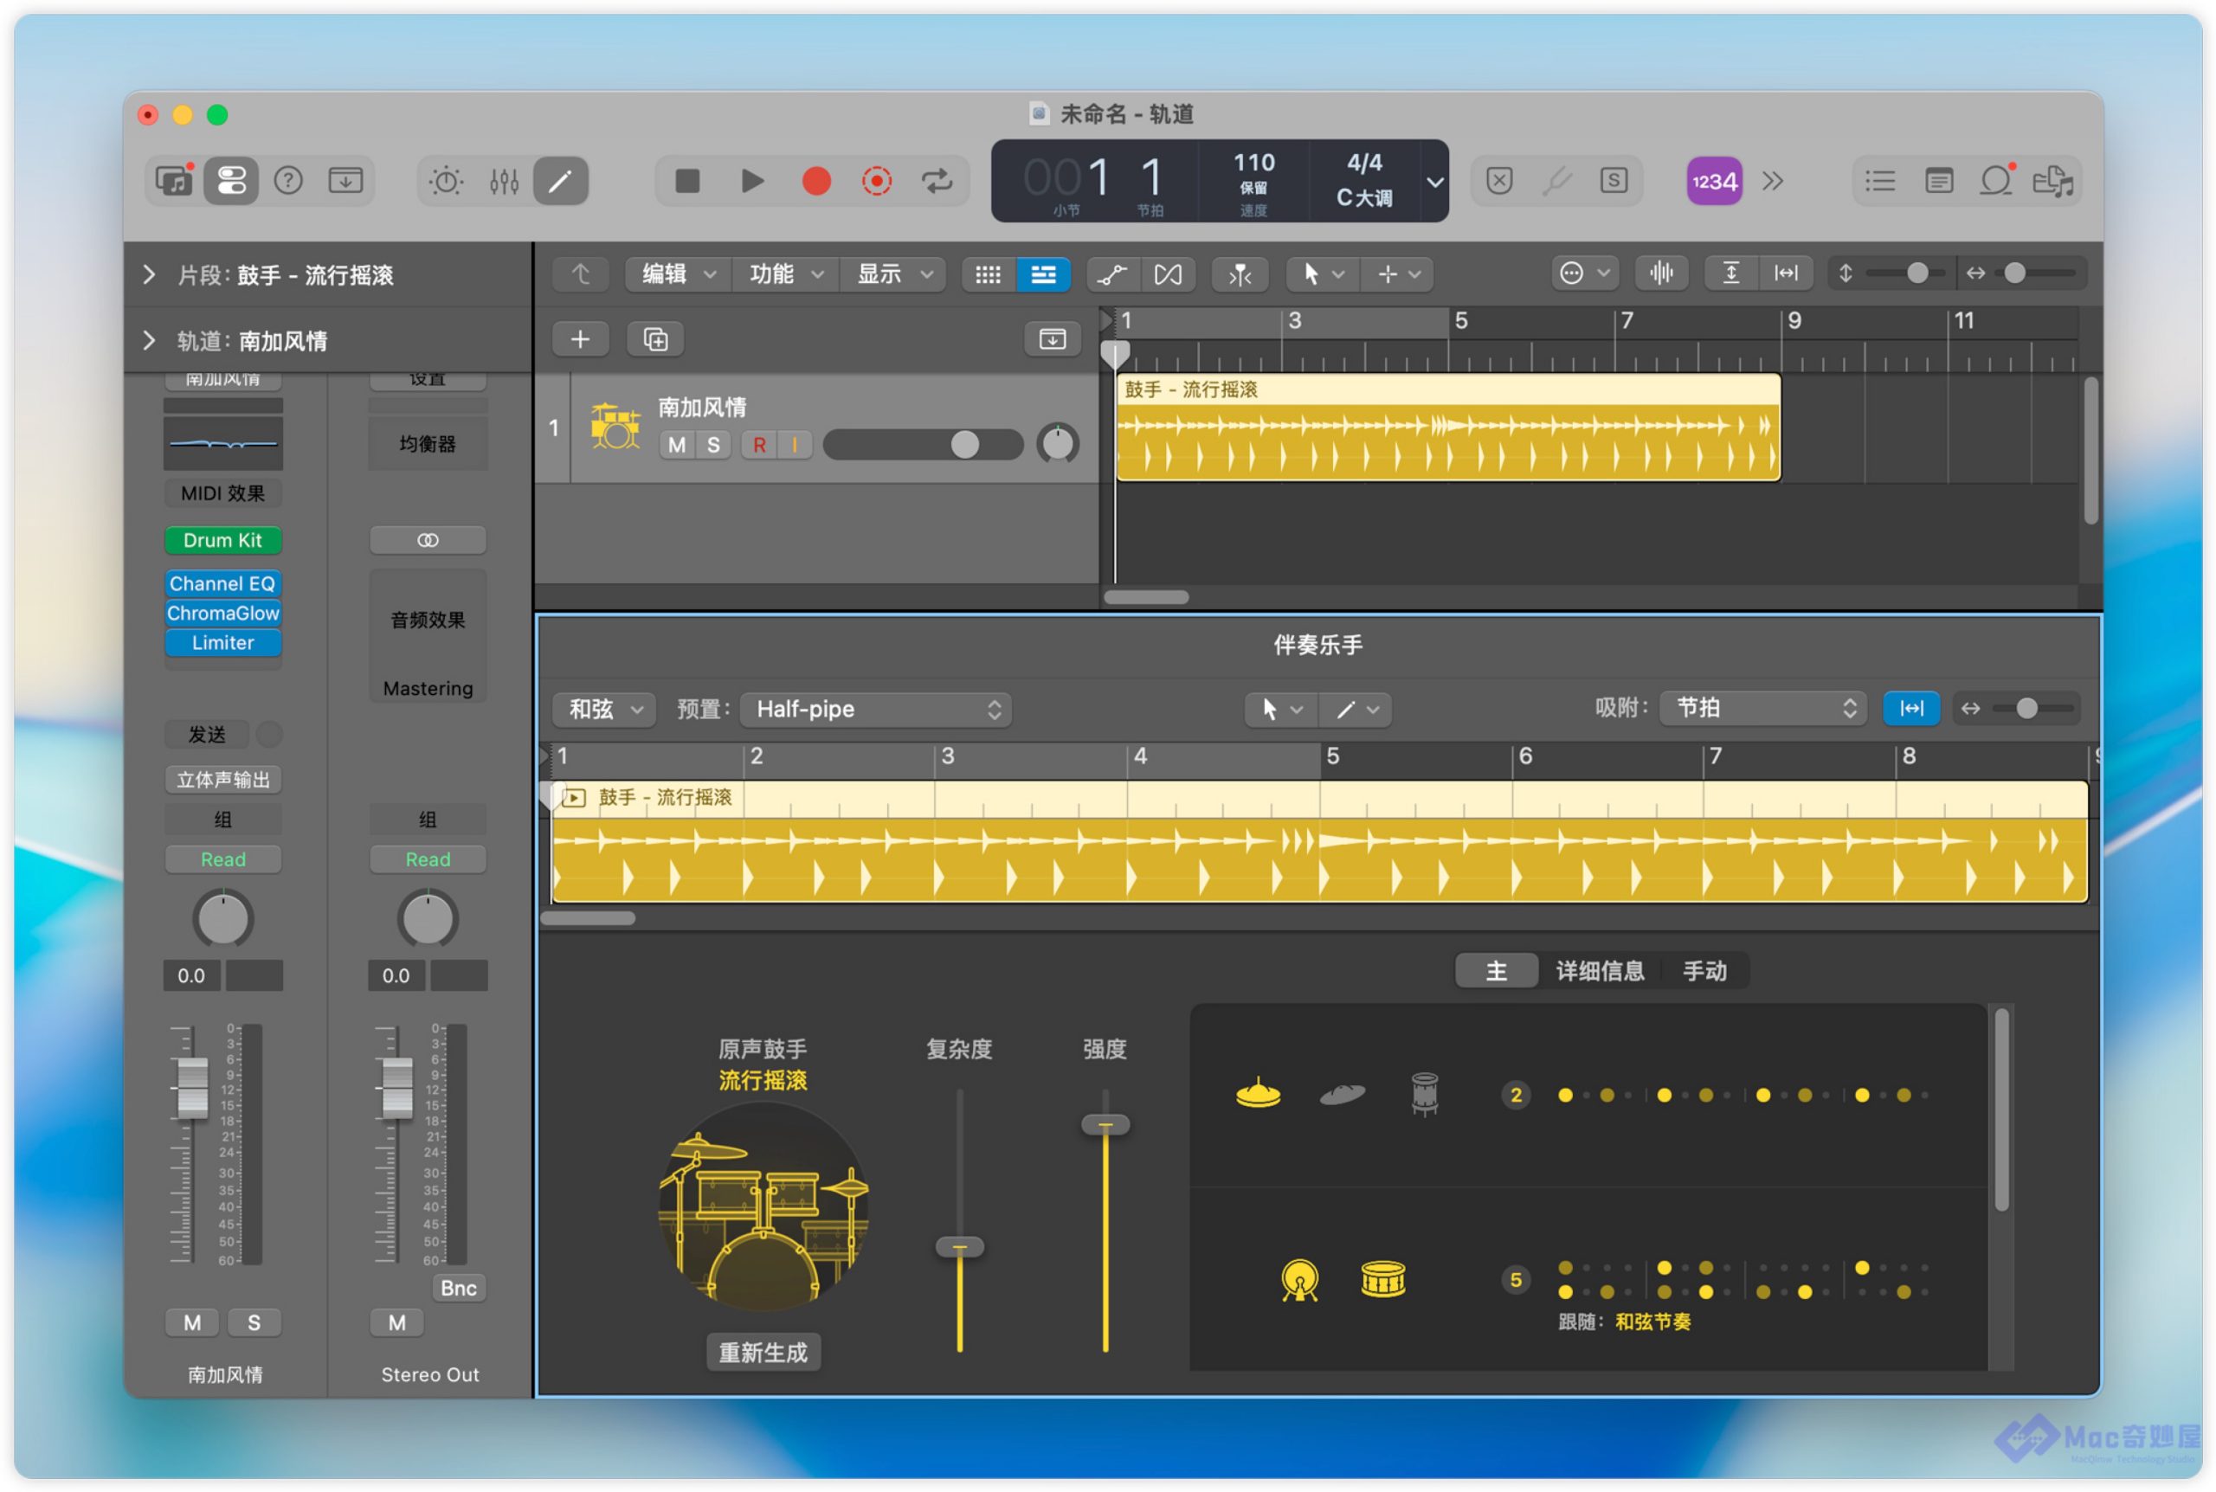The height and width of the screenshot is (1492, 2216).
Task: Open the Loop Browser icon
Action: pyautogui.click(x=1995, y=181)
